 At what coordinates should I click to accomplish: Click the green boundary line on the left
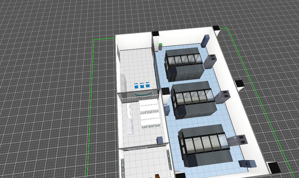pyautogui.click(x=91, y=109)
